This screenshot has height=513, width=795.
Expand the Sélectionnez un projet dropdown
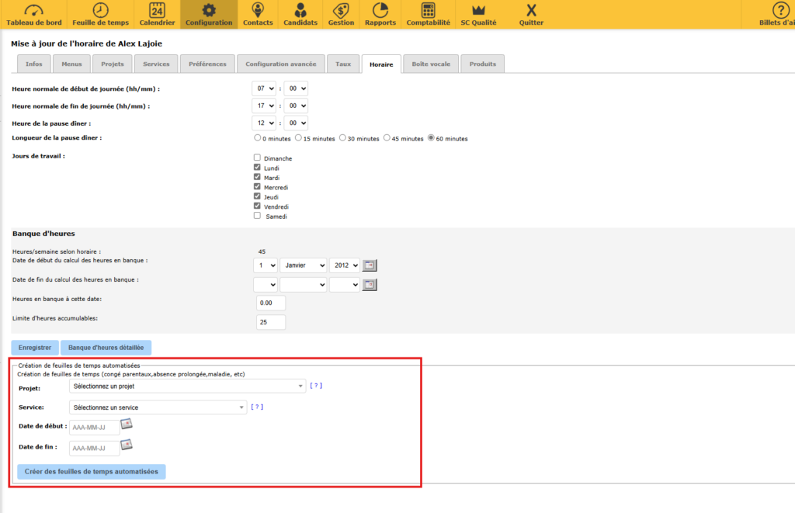(x=187, y=386)
